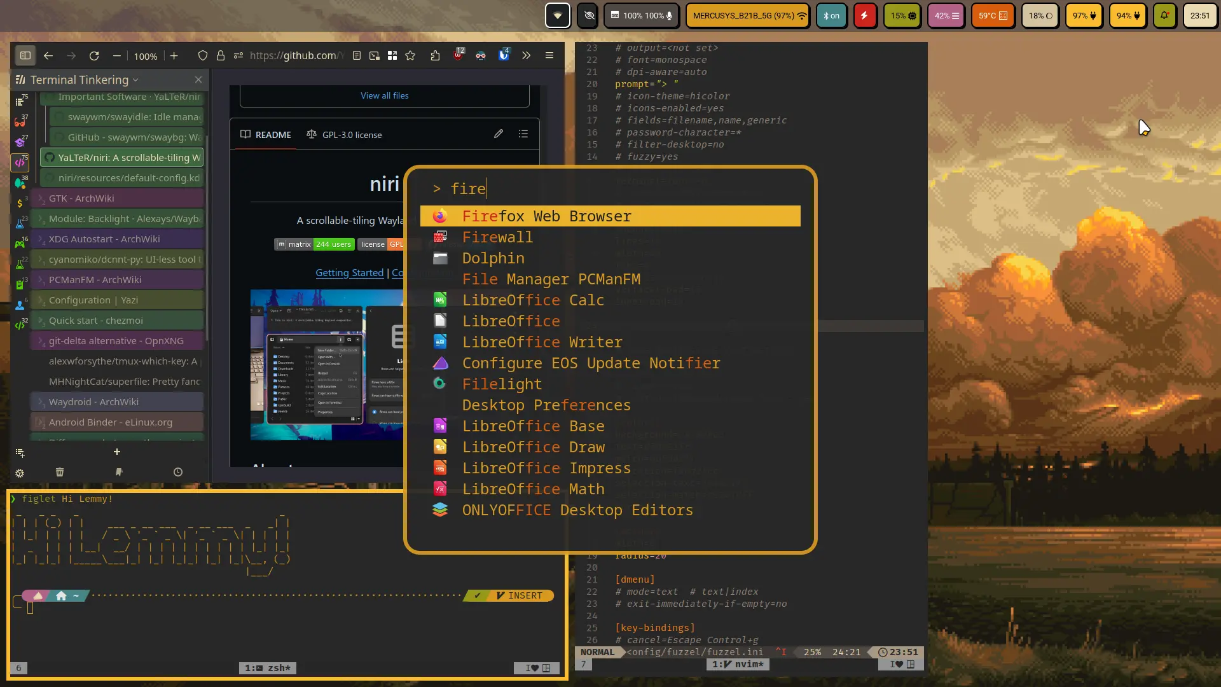Edit README with the pencil icon
Screen dimensions: 1221x687
click(x=499, y=134)
